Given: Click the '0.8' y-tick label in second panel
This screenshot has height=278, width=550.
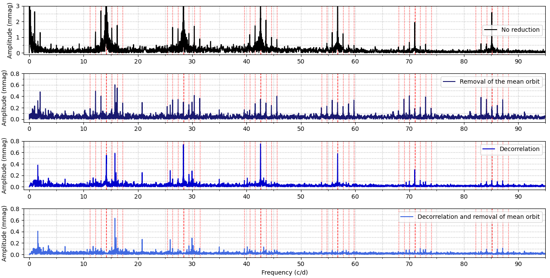Looking at the screenshot, I should pyautogui.click(x=15, y=74).
